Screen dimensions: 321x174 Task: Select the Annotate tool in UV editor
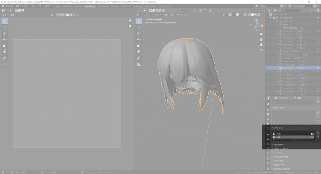5,58
